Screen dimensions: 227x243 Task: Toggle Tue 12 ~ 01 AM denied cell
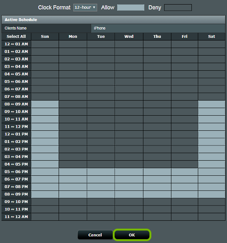101,44
